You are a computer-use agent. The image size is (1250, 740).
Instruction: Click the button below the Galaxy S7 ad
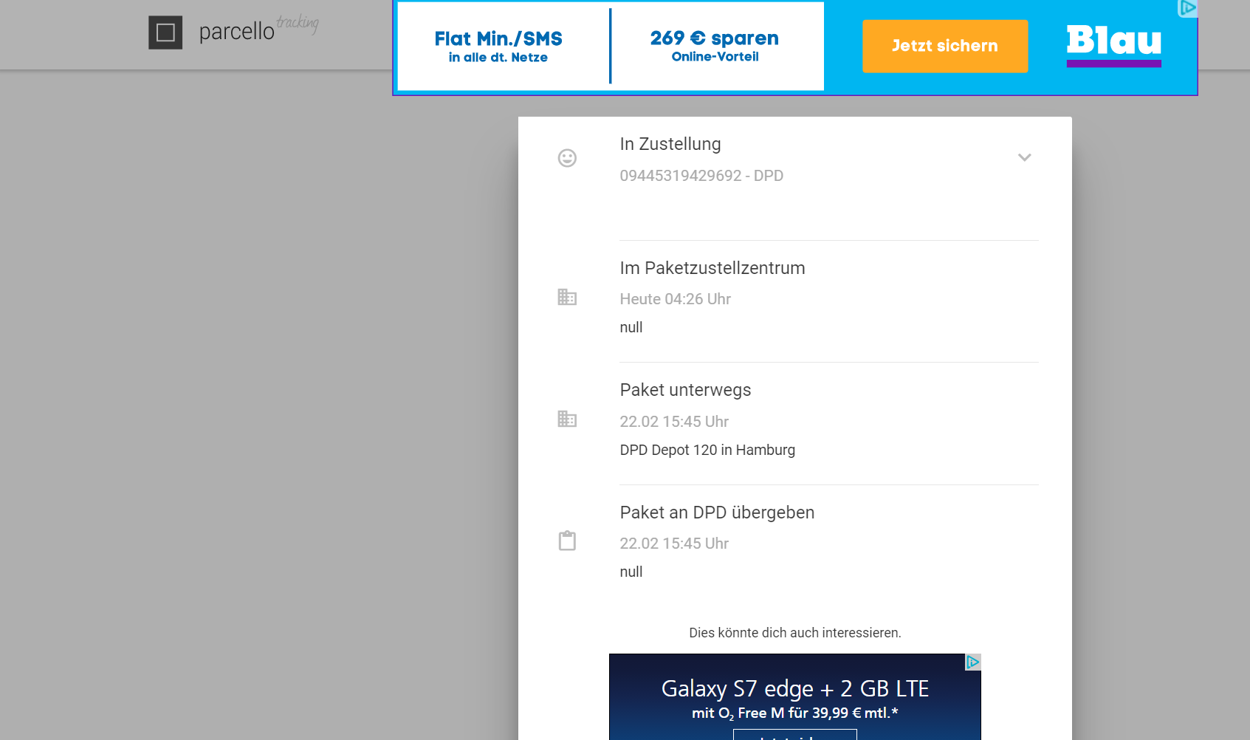[795, 735]
